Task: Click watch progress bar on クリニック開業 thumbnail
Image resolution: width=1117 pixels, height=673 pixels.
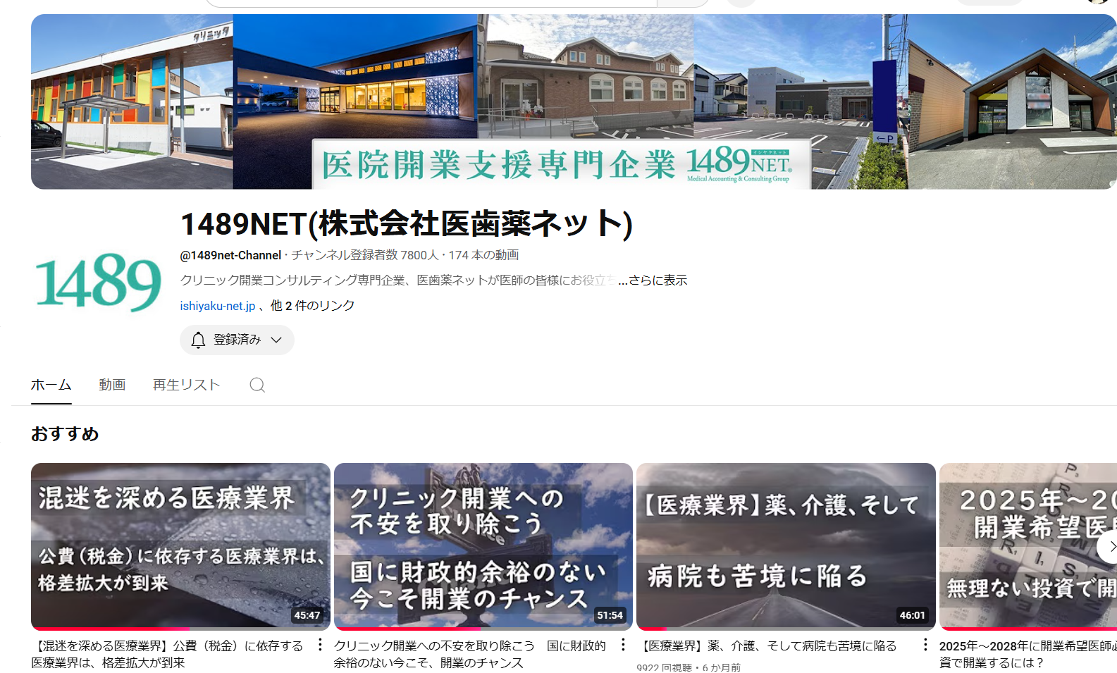Action: 483,629
